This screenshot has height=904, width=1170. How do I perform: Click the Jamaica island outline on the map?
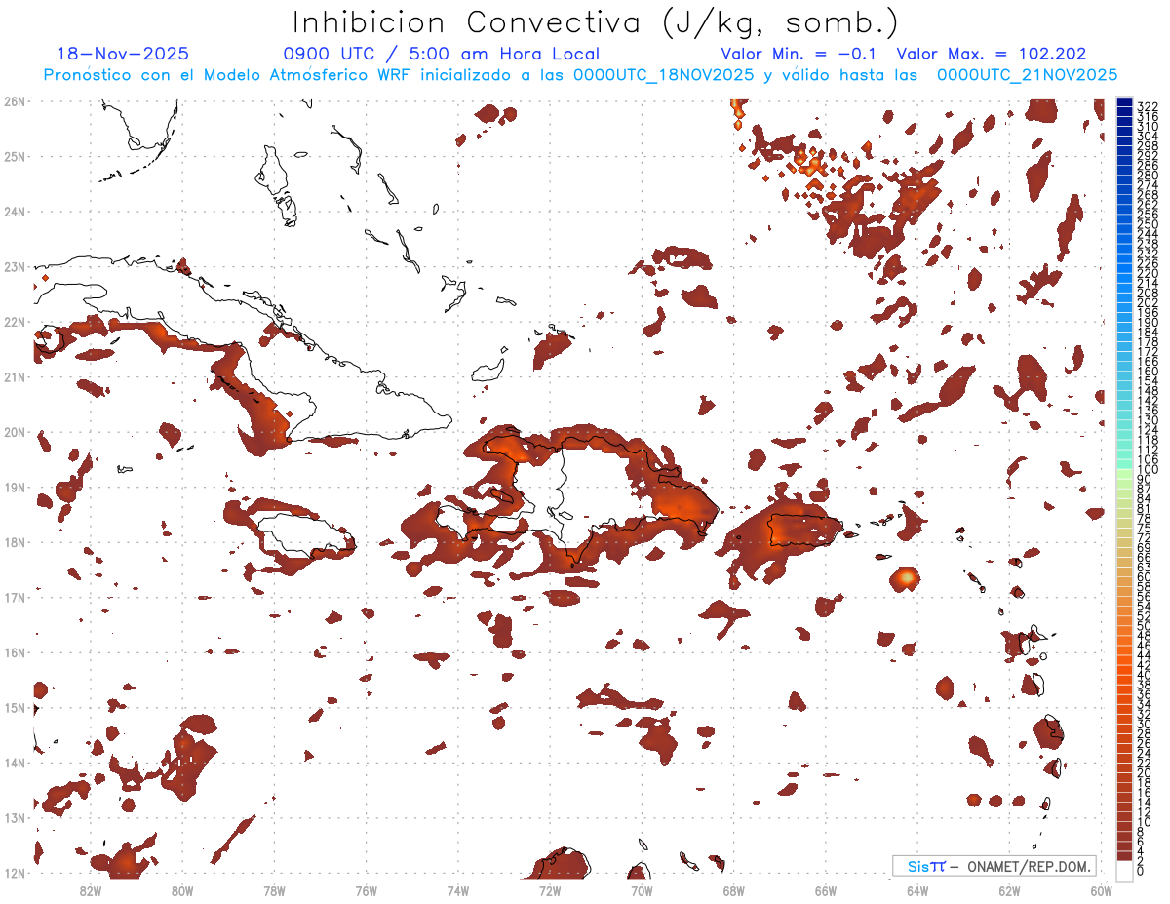click(x=304, y=534)
